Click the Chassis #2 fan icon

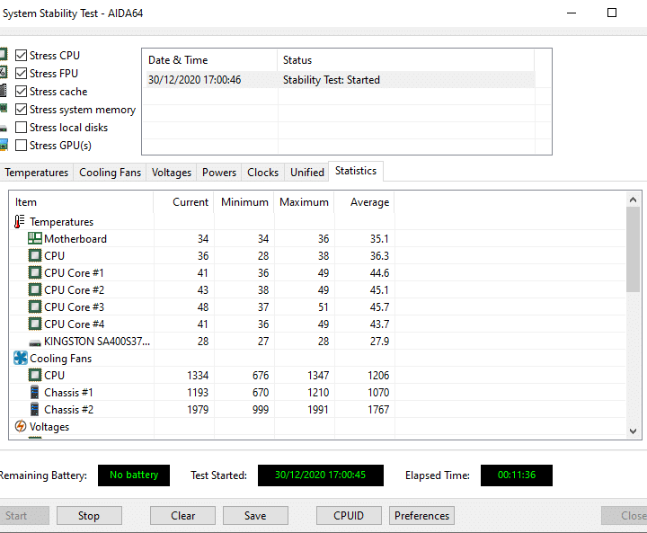point(35,410)
